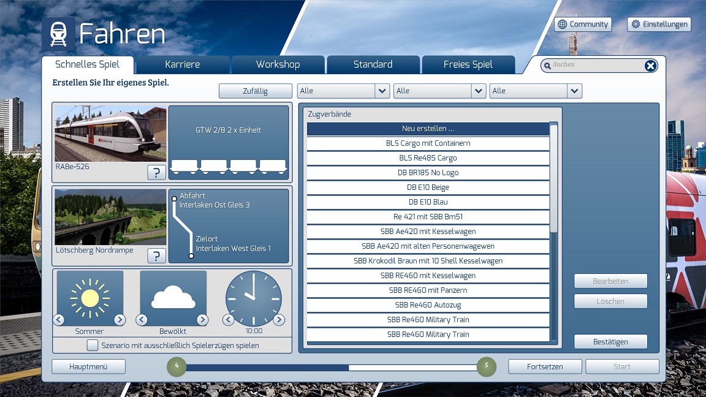The height and width of the screenshot is (397, 706).
Task: Click into the Suchen search field
Action: click(x=598, y=65)
